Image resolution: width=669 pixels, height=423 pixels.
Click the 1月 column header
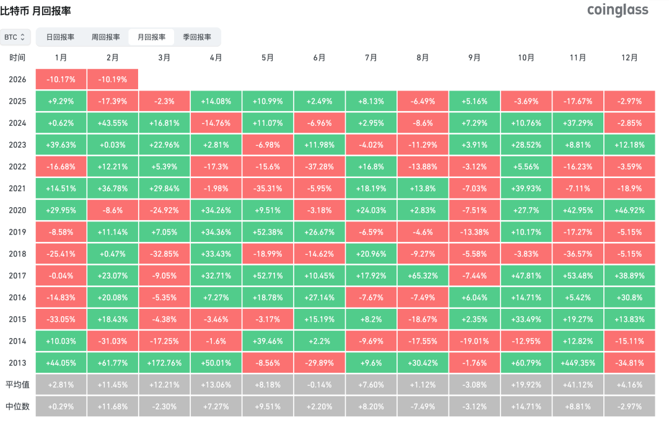click(61, 58)
